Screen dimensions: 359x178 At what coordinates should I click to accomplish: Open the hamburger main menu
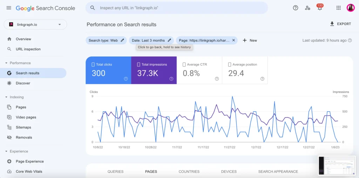tap(9, 8)
